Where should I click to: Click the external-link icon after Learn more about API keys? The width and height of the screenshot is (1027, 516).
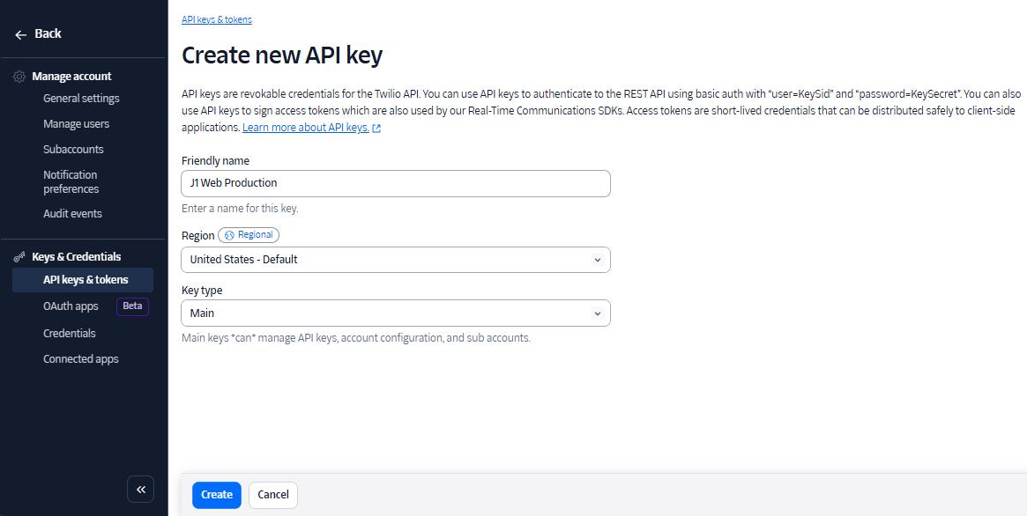point(376,127)
